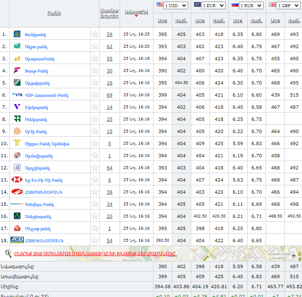Click the ԱրարատԲանկ logo icon
The height and width of the screenshot is (297, 302).
tap(17, 58)
